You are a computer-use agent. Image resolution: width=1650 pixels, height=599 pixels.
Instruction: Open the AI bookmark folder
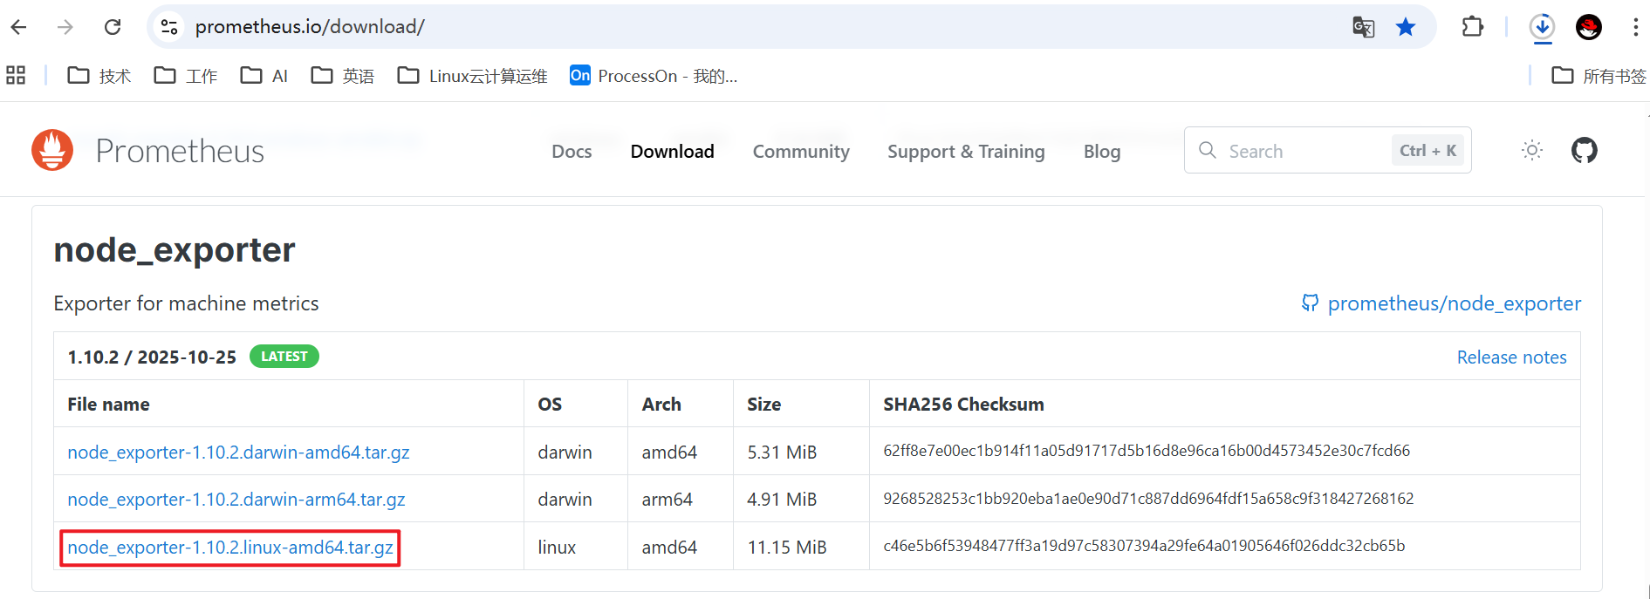[x=264, y=76]
